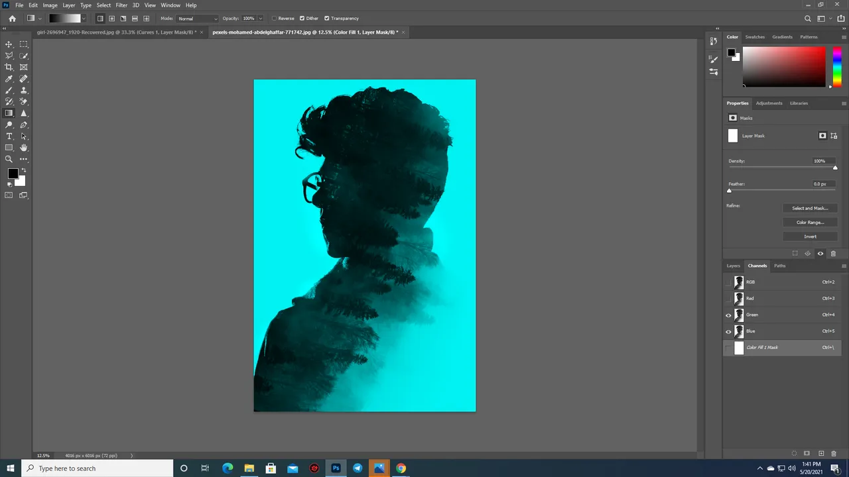Switch to the Swatches tab
Screen dimensions: 849x477
pyautogui.click(x=755, y=37)
